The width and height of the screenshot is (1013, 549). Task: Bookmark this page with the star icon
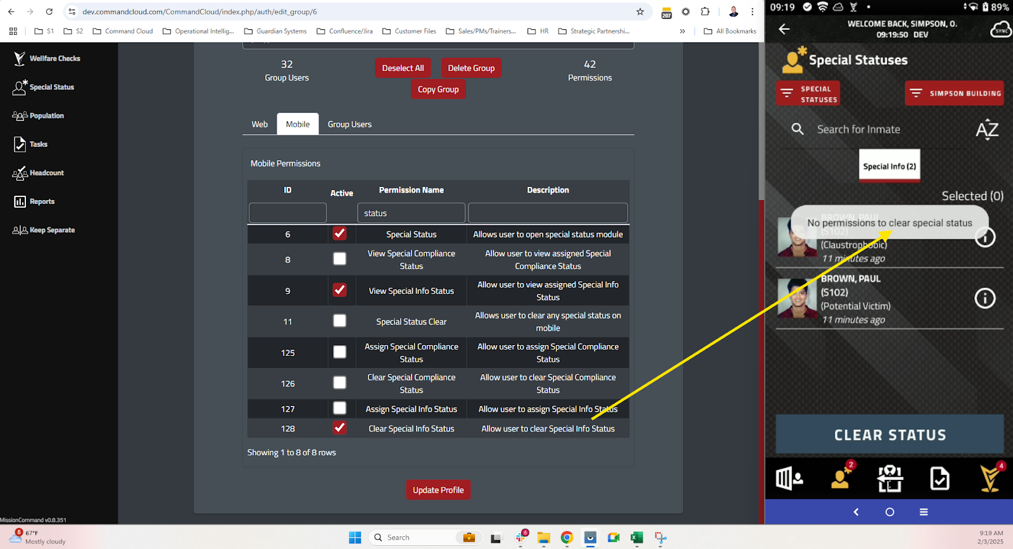click(640, 11)
